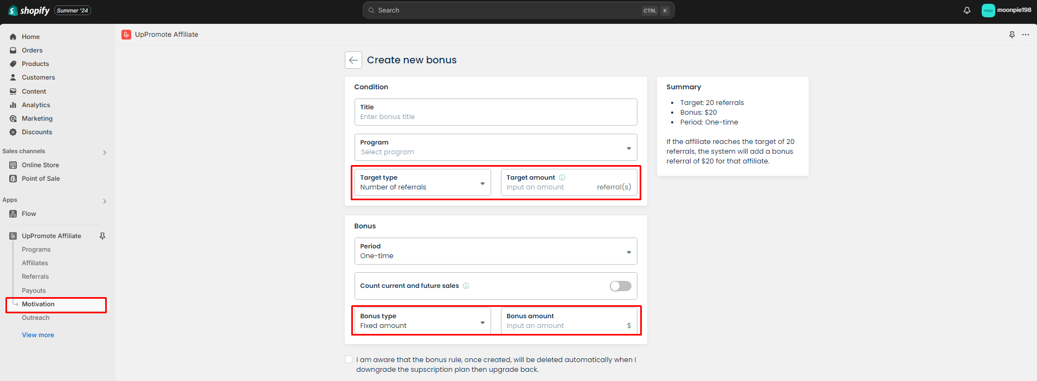Open the three-dot more options menu
The height and width of the screenshot is (381, 1037).
(x=1026, y=35)
